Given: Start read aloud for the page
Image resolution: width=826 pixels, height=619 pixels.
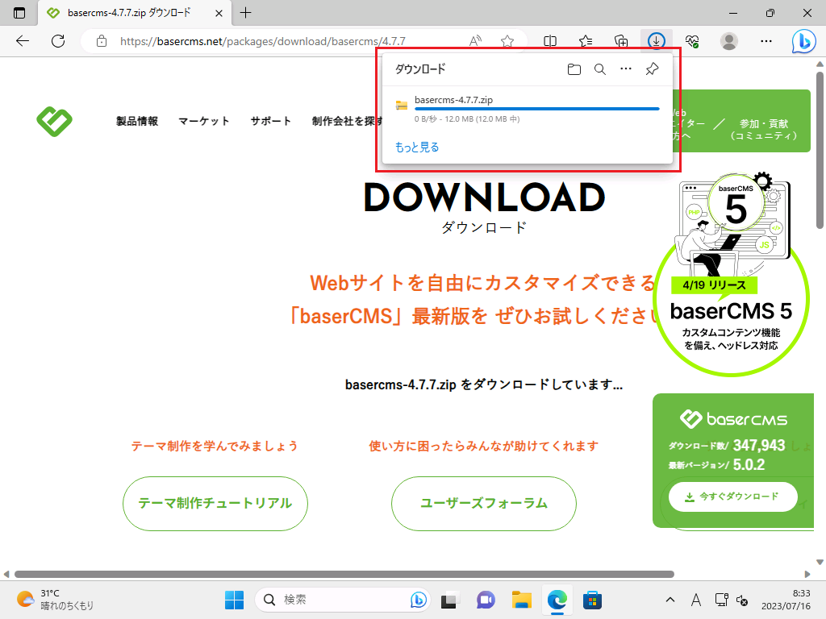Looking at the screenshot, I should click(474, 40).
